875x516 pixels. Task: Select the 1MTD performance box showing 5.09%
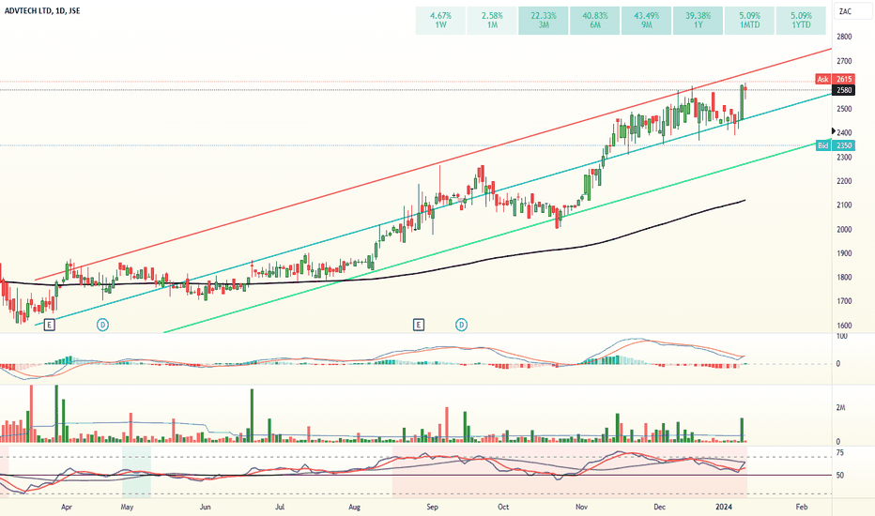pyautogui.click(x=749, y=21)
